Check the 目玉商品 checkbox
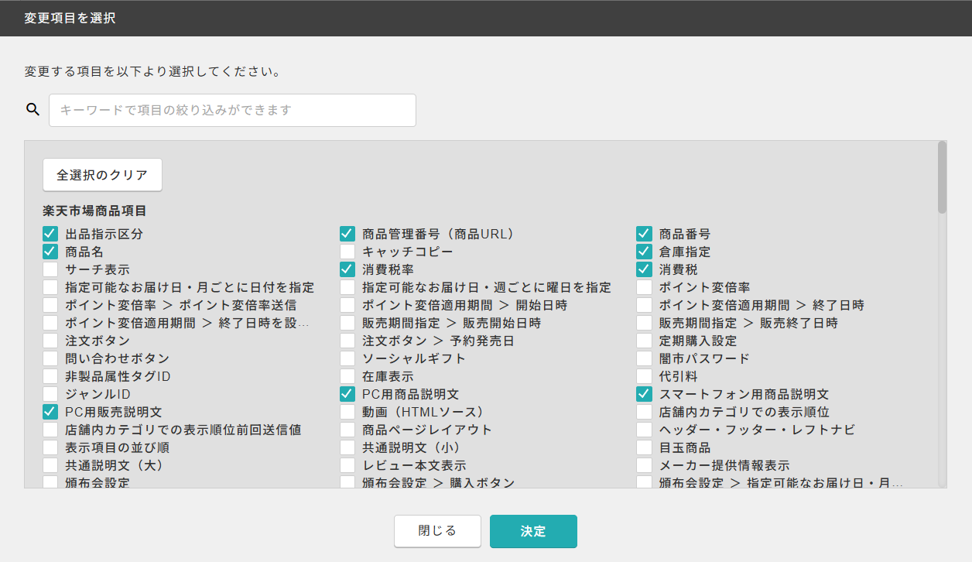The image size is (972, 562). pyautogui.click(x=645, y=447)
